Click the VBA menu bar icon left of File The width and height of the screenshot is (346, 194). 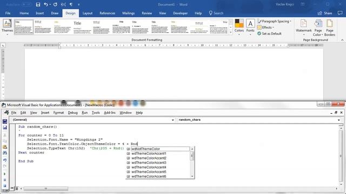pyautogui.click(x=6, y=113)
